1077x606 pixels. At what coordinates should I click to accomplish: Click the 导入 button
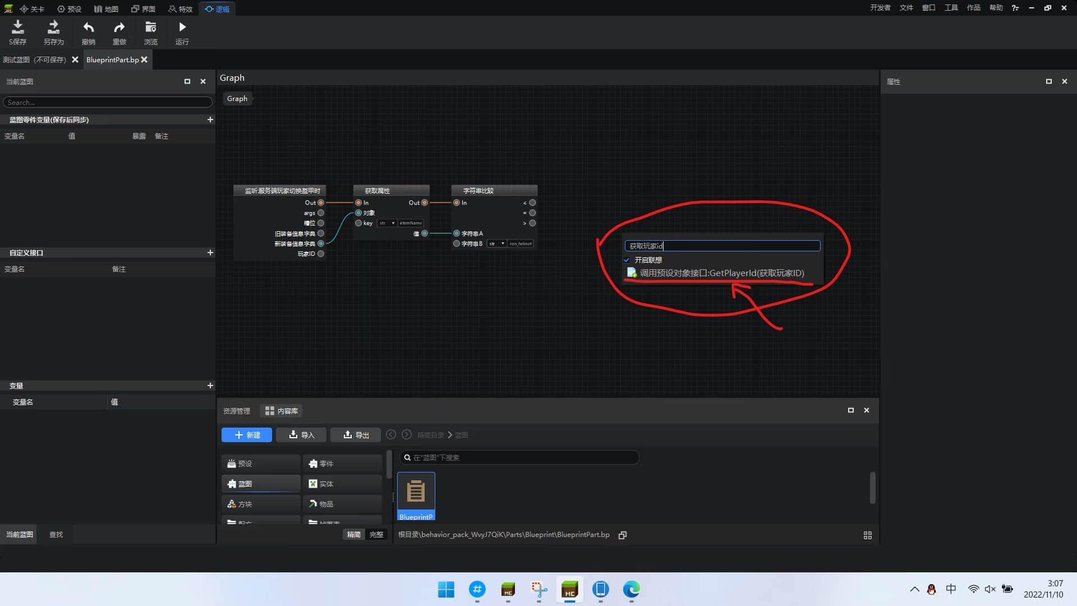[302, 435]
